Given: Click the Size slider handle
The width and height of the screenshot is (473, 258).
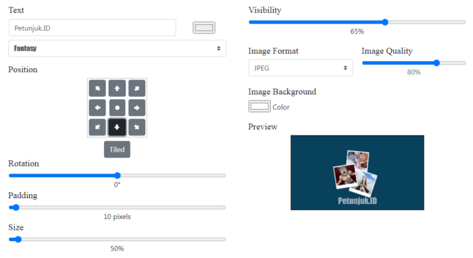Looking at the screenshot, I should [18, 239].
